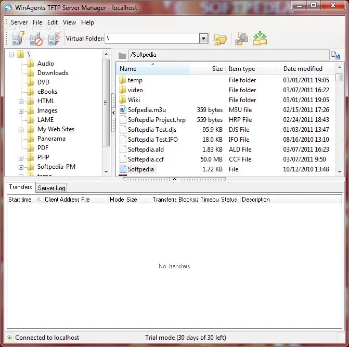
Task: Sort transfers by Client Address column
Action: [62, 200]
